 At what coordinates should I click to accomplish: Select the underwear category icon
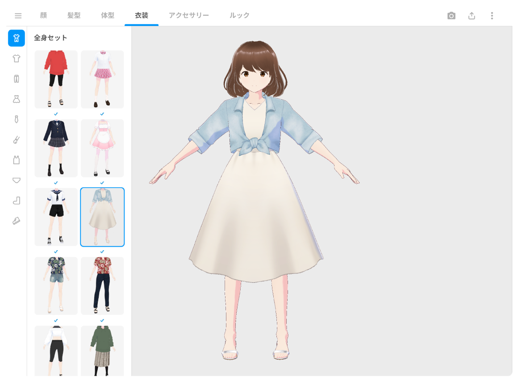tap(17, 180)
